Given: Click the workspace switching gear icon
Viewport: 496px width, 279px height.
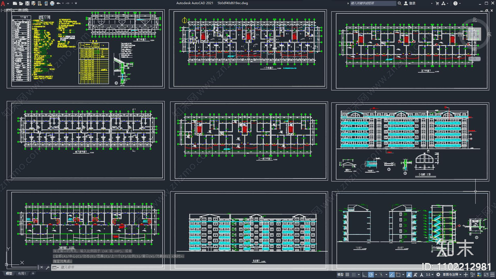Looking at the screenshot, I should 438,275.
